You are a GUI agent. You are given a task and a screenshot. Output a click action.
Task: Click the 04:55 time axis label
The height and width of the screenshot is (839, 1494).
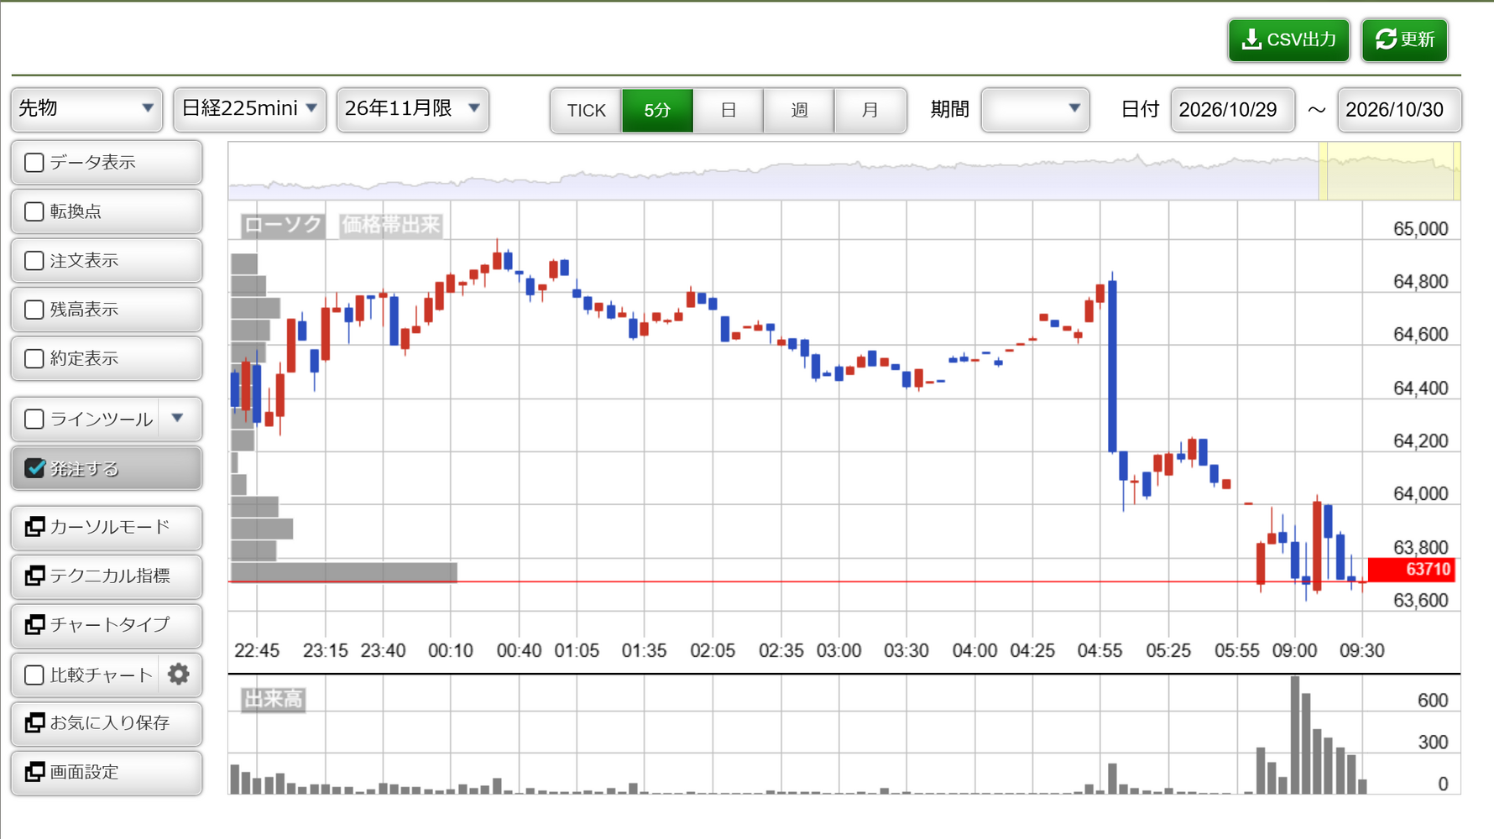coord(1100,651)
